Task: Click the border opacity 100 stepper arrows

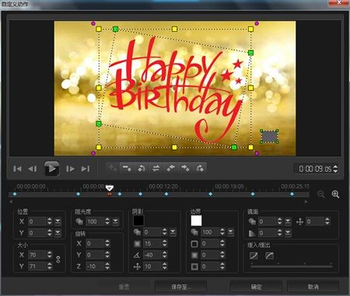Action: point(222,232)
